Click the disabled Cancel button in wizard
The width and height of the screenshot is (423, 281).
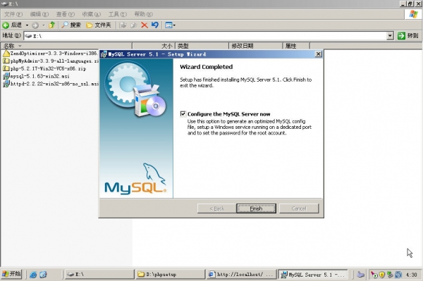click(299, 208)
